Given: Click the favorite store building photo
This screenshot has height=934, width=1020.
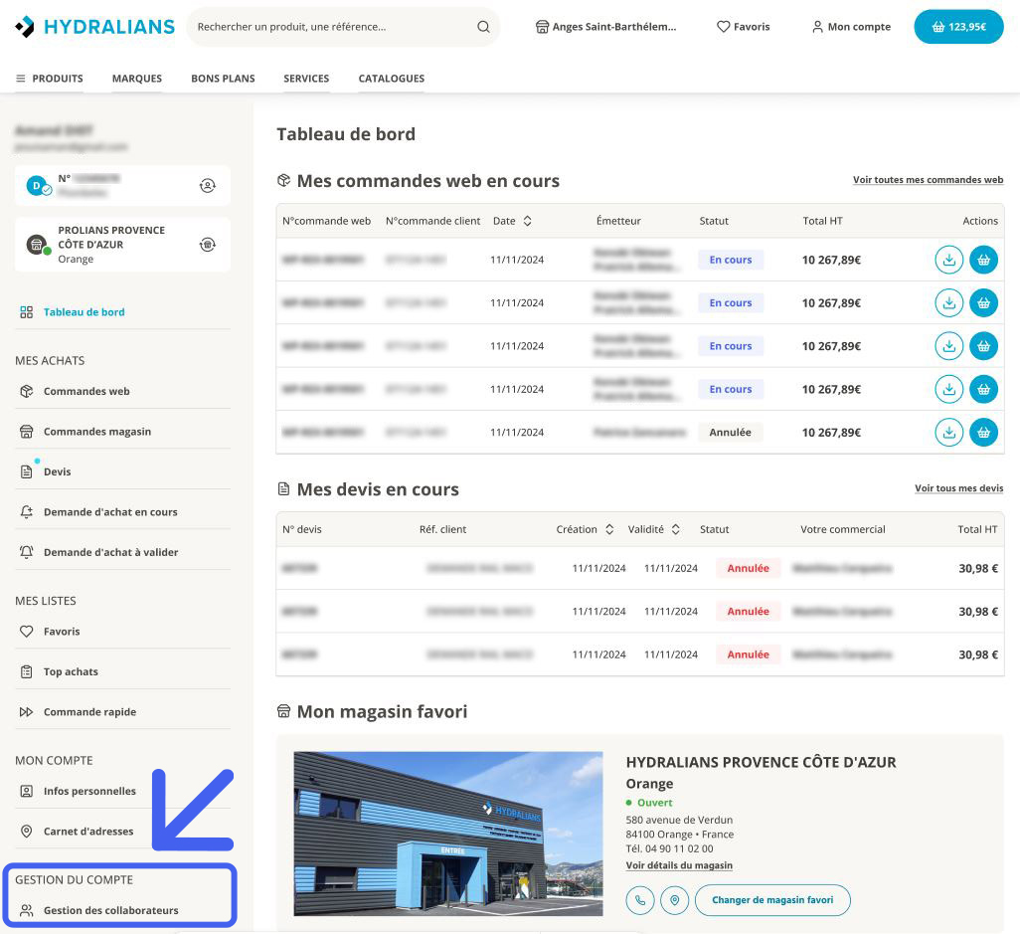Looking at the screenshot, I should pyautogui.click(x=447, y=834).
